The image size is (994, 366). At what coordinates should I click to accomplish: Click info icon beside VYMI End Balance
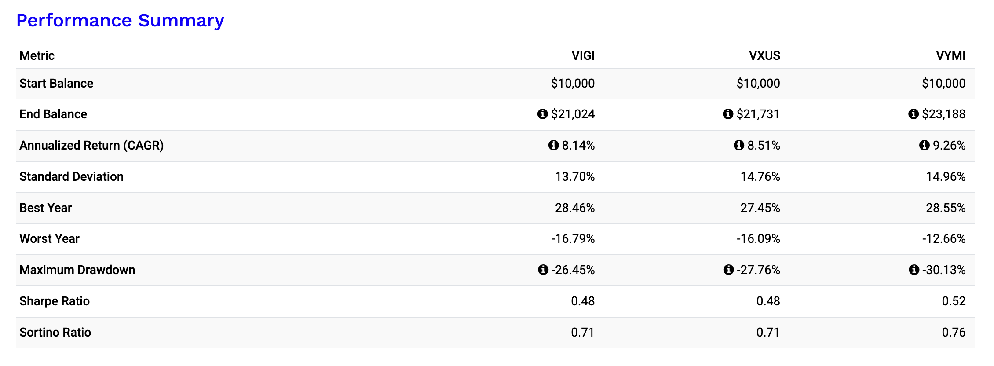(x=914, y=114)
